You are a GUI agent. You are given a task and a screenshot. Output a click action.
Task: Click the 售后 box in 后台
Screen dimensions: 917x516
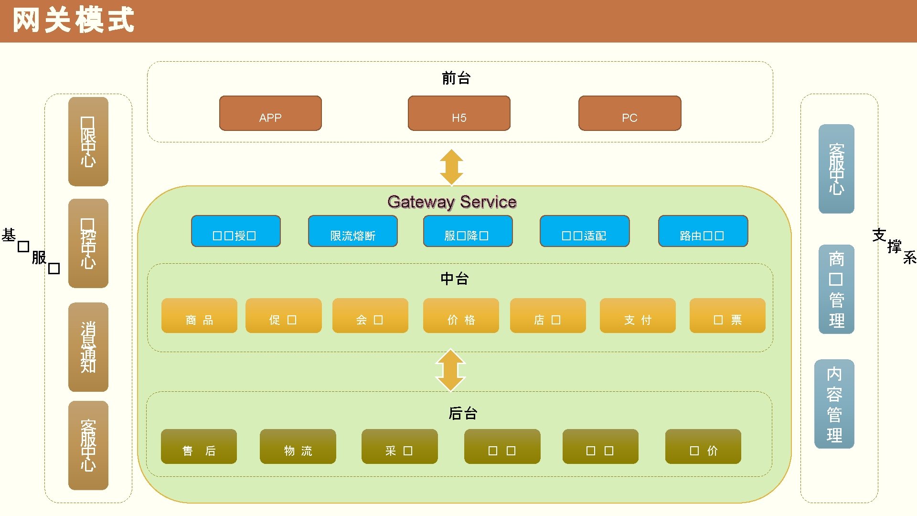(x=199, y=447)
